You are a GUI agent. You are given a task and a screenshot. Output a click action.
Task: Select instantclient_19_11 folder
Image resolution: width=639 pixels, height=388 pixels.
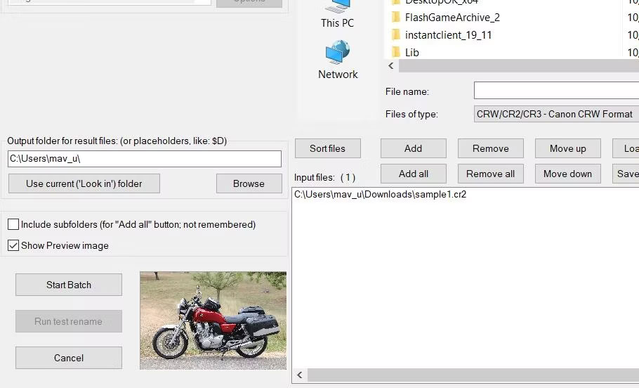pyautogui.click(x=449, y=35)
